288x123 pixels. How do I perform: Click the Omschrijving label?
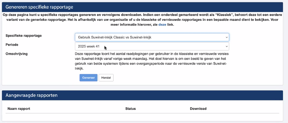pos(17,54)
